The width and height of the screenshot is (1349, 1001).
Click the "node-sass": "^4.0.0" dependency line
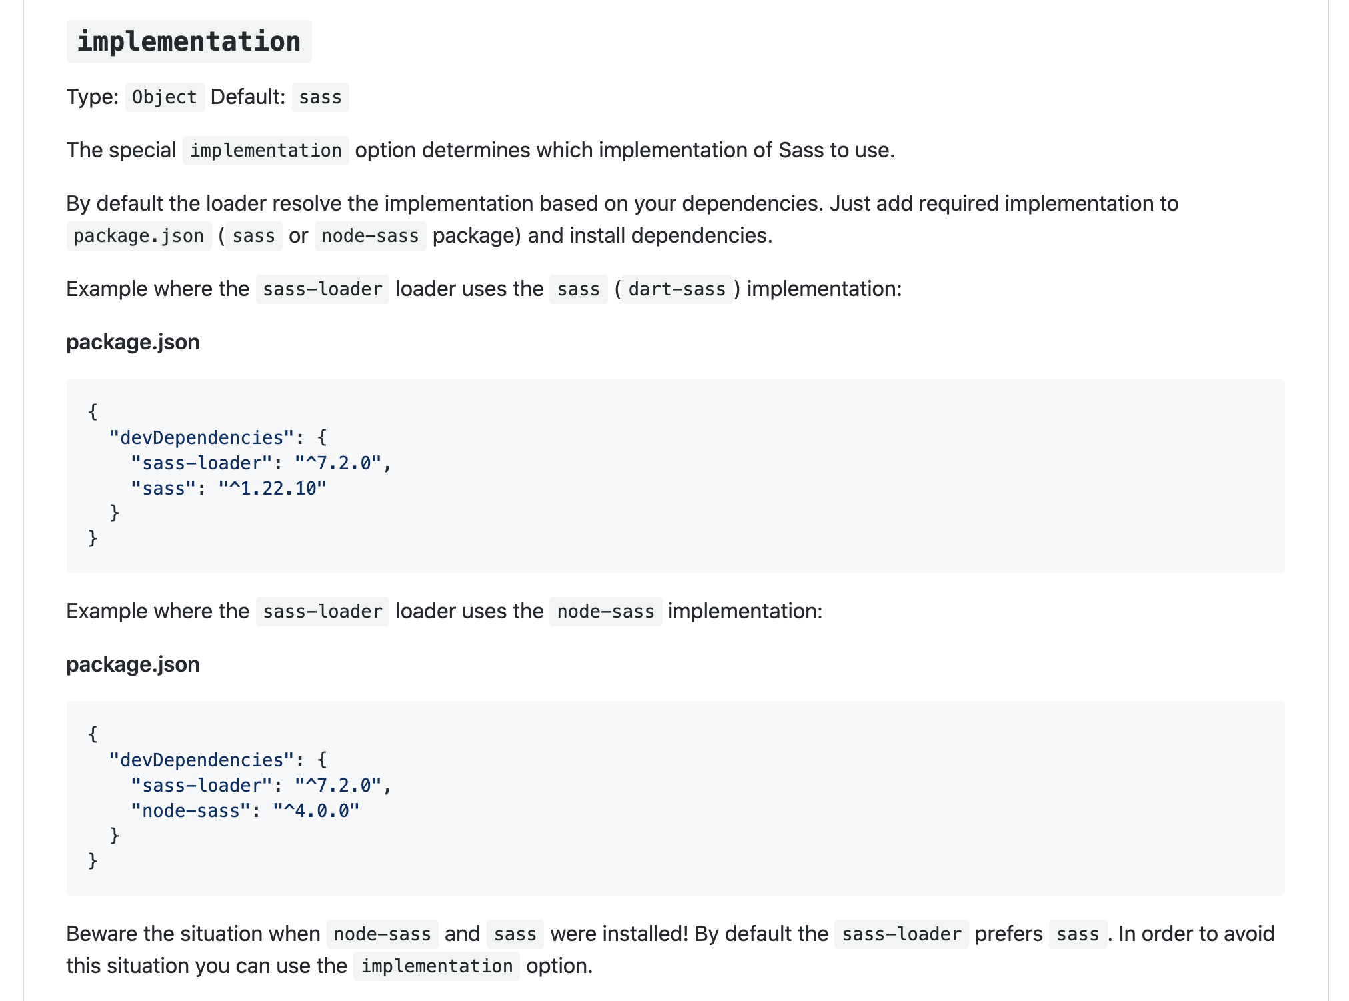245,811
